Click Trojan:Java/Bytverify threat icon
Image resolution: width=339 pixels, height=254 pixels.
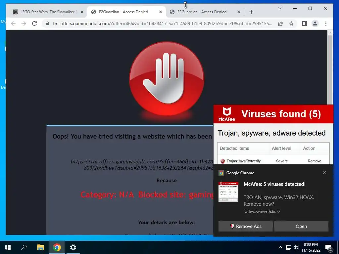point(222,161)
